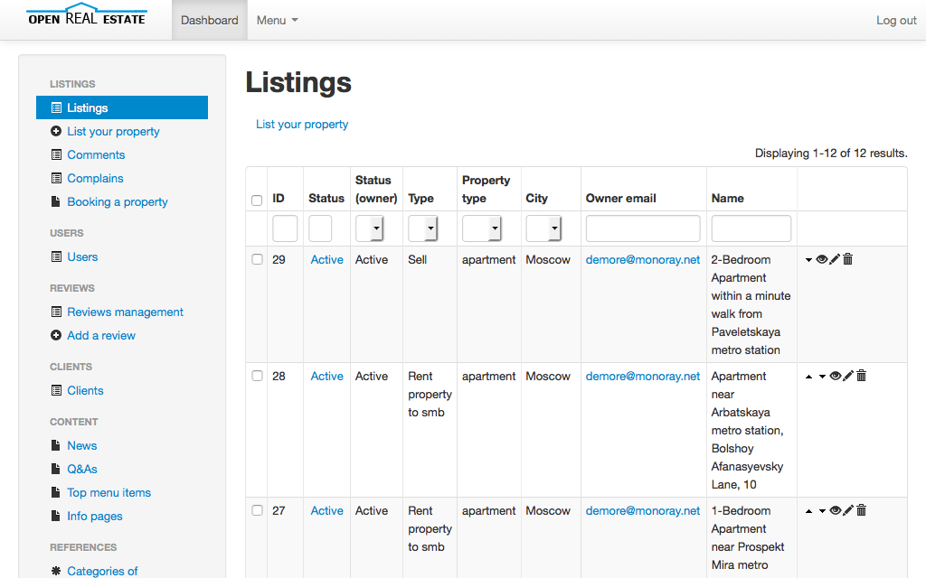
Task: Tick the checkbox for listing 29
Action: 257,259
